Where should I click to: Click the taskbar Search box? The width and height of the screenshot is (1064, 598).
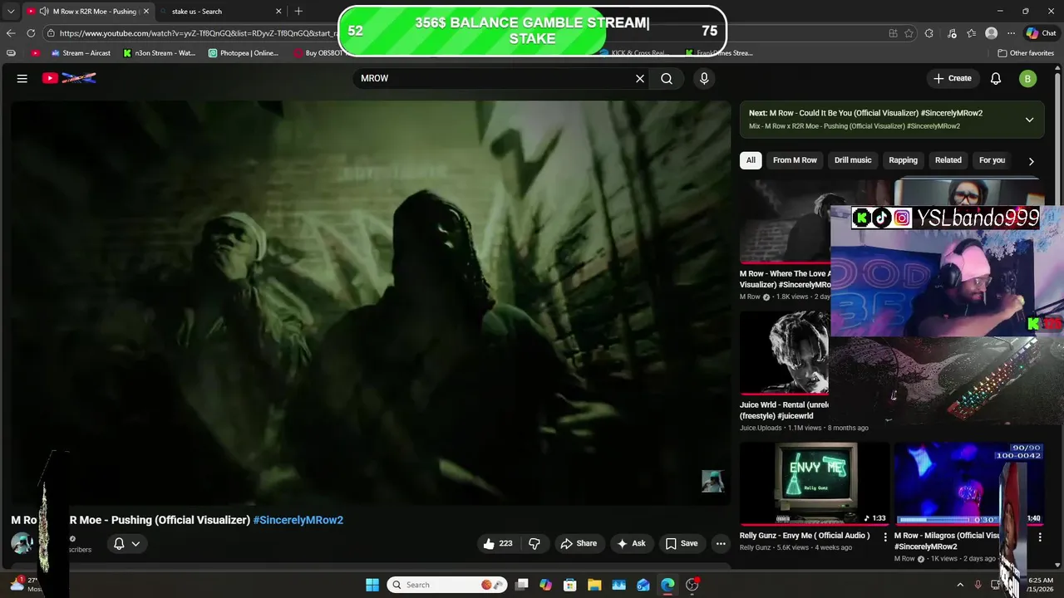point(447,585)
